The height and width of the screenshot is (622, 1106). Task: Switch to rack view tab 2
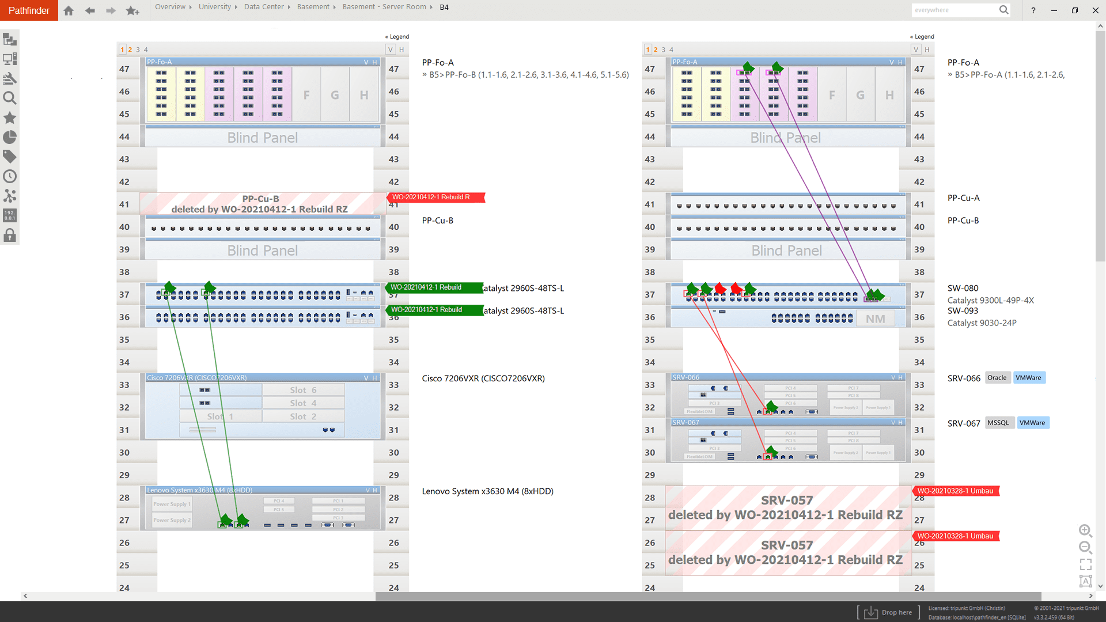click(x=130, y=50)
